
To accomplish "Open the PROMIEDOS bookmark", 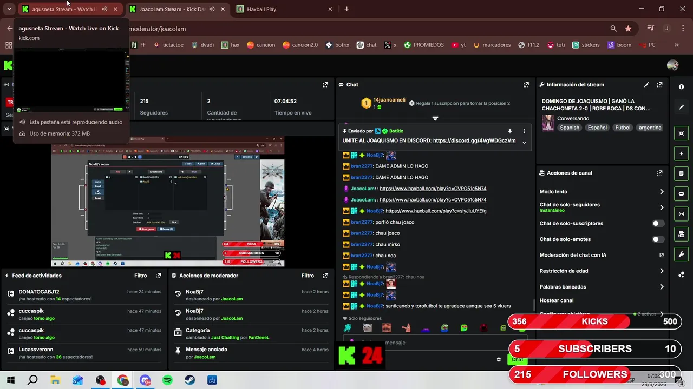I will [x=424, y=45].
